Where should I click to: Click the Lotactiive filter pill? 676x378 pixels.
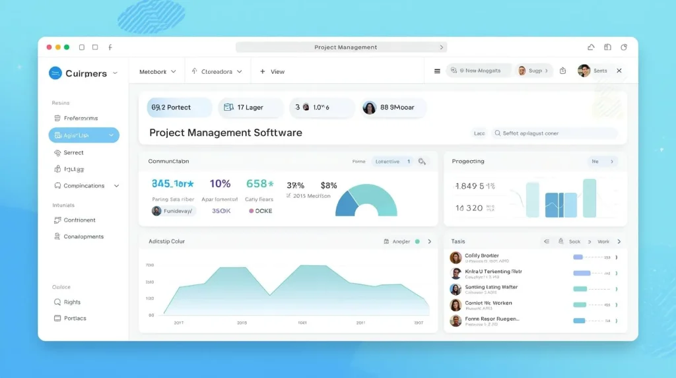point(392,162)
